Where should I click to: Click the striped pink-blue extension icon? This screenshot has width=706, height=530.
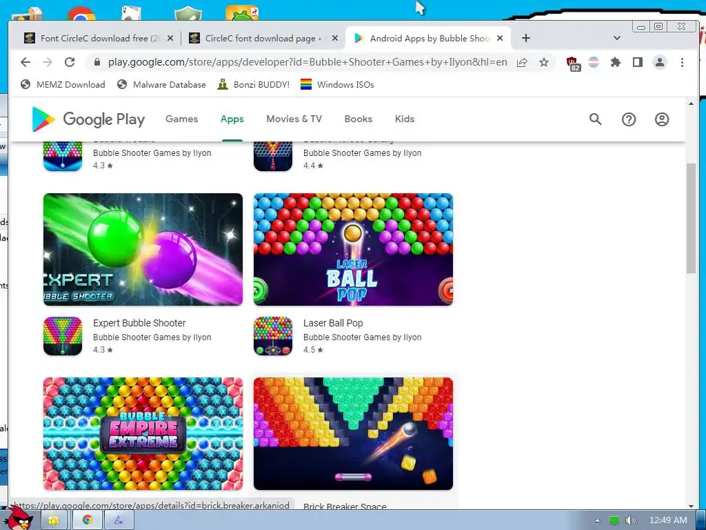[594, 62]
